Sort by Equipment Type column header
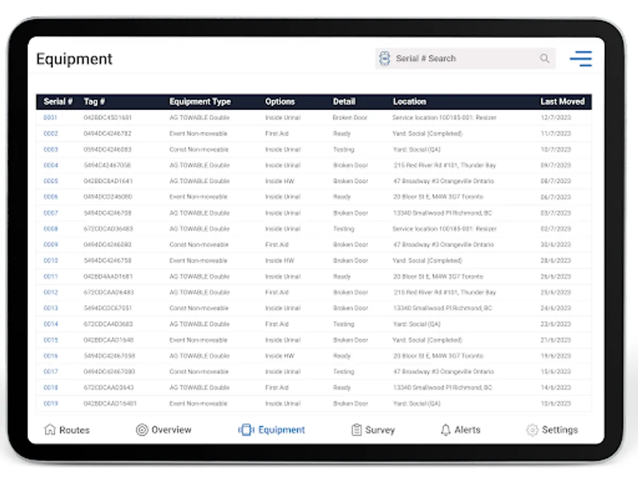 [x=200, y=101]
